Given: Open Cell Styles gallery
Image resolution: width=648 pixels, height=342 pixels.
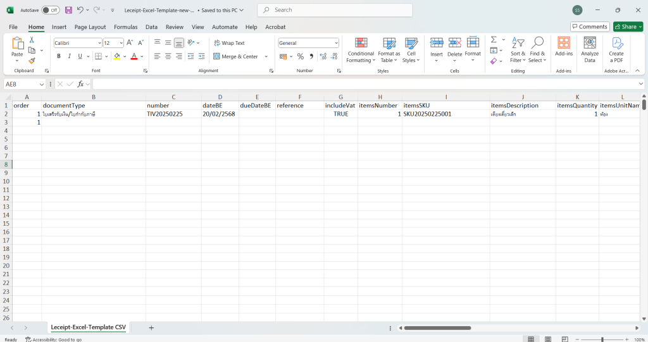Looking at the screenshot, I should click(411, 49).
